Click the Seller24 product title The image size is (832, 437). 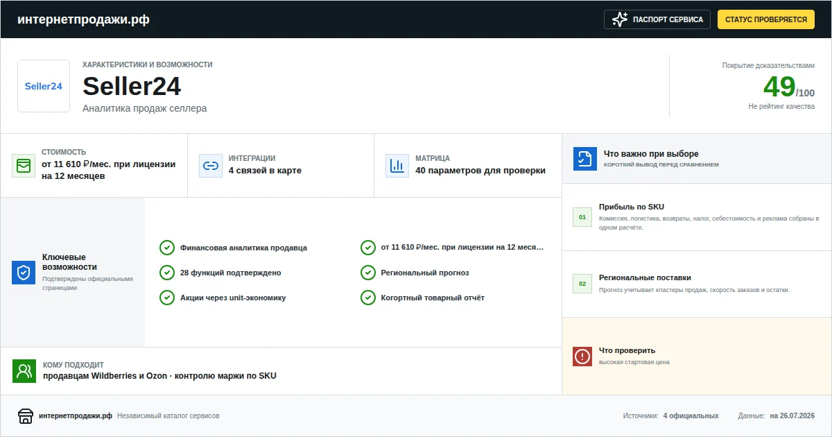tap(132, 87)
